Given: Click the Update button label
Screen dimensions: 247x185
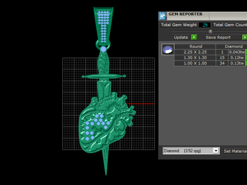Looking at the screenshot, I should coord(181,38).
